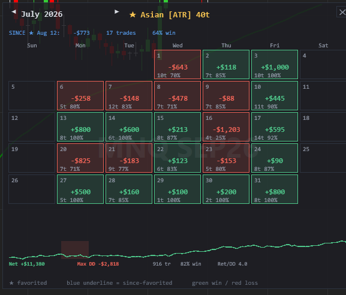Click the -$773 since-favorited value
The image size is (346, 295).
click(x=82, y=33)
